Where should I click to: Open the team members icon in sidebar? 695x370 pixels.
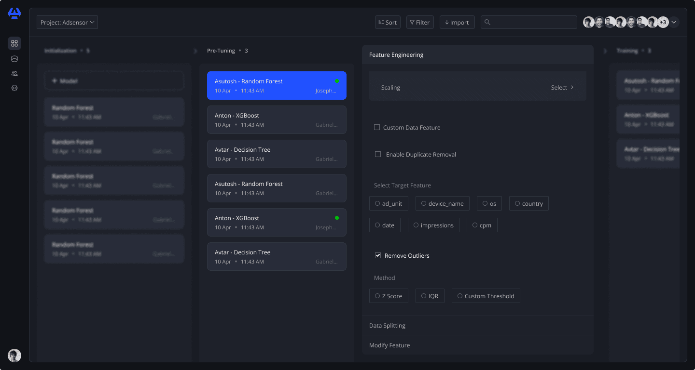[x=14, y=74]
